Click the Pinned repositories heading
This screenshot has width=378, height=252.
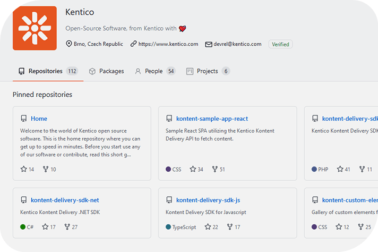(42, 95)
